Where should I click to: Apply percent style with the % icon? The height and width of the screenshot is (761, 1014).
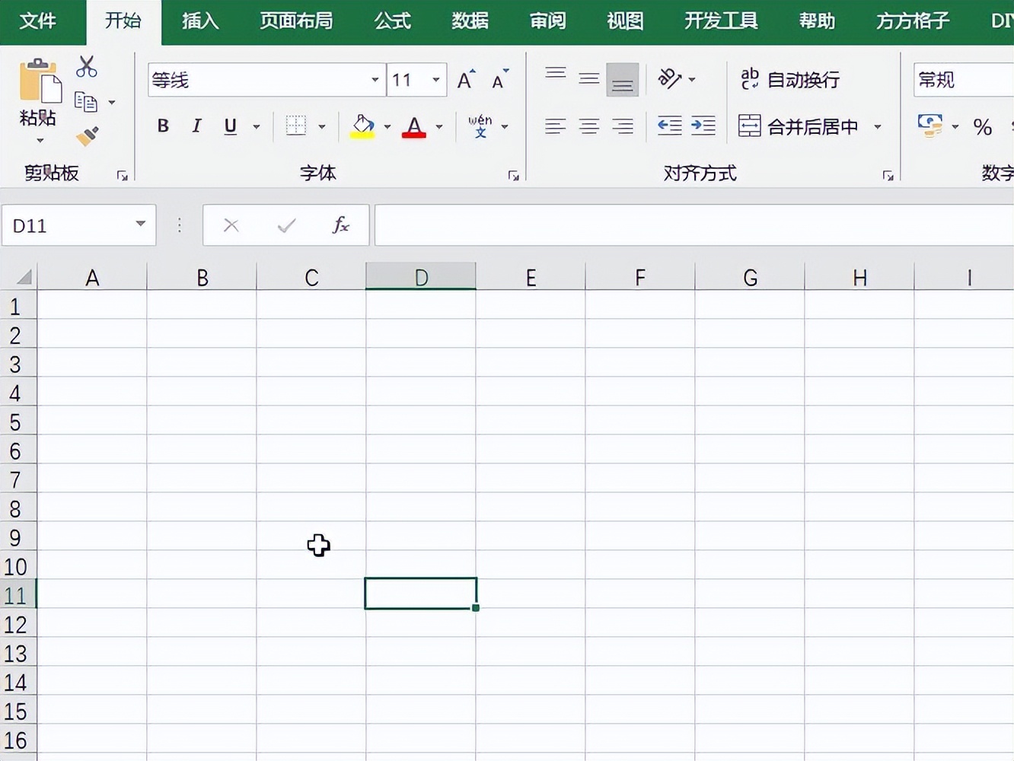pyautogui.click(x=983, y=127)
